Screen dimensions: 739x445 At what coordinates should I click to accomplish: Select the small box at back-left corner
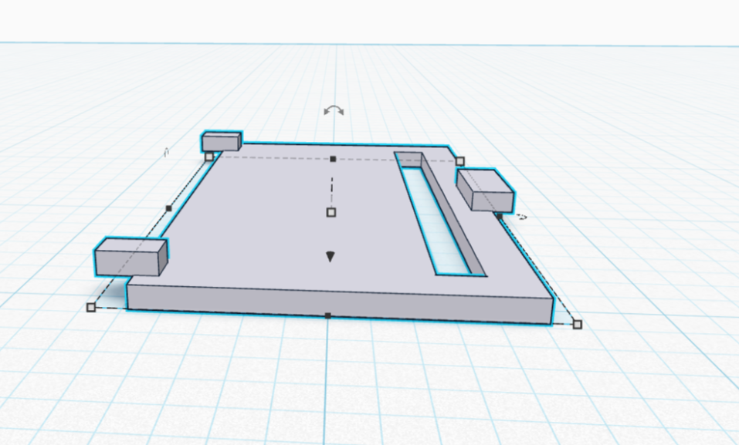pos(221,142)
